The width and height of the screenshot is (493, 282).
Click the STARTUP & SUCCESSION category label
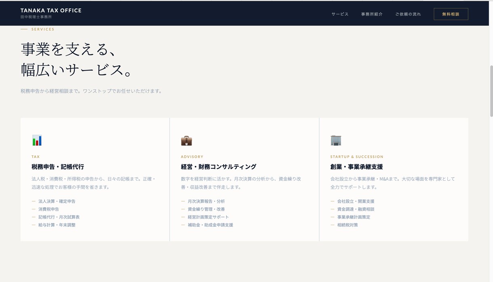(357, 157)
